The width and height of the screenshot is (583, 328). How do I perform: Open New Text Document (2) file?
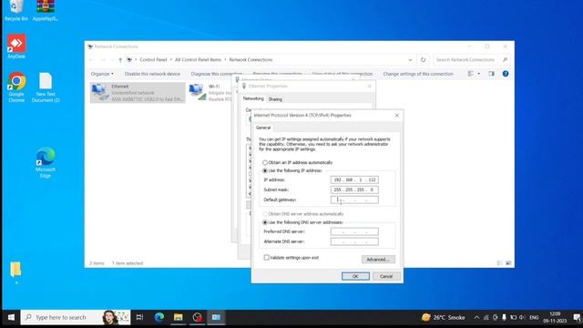(46, 87)
